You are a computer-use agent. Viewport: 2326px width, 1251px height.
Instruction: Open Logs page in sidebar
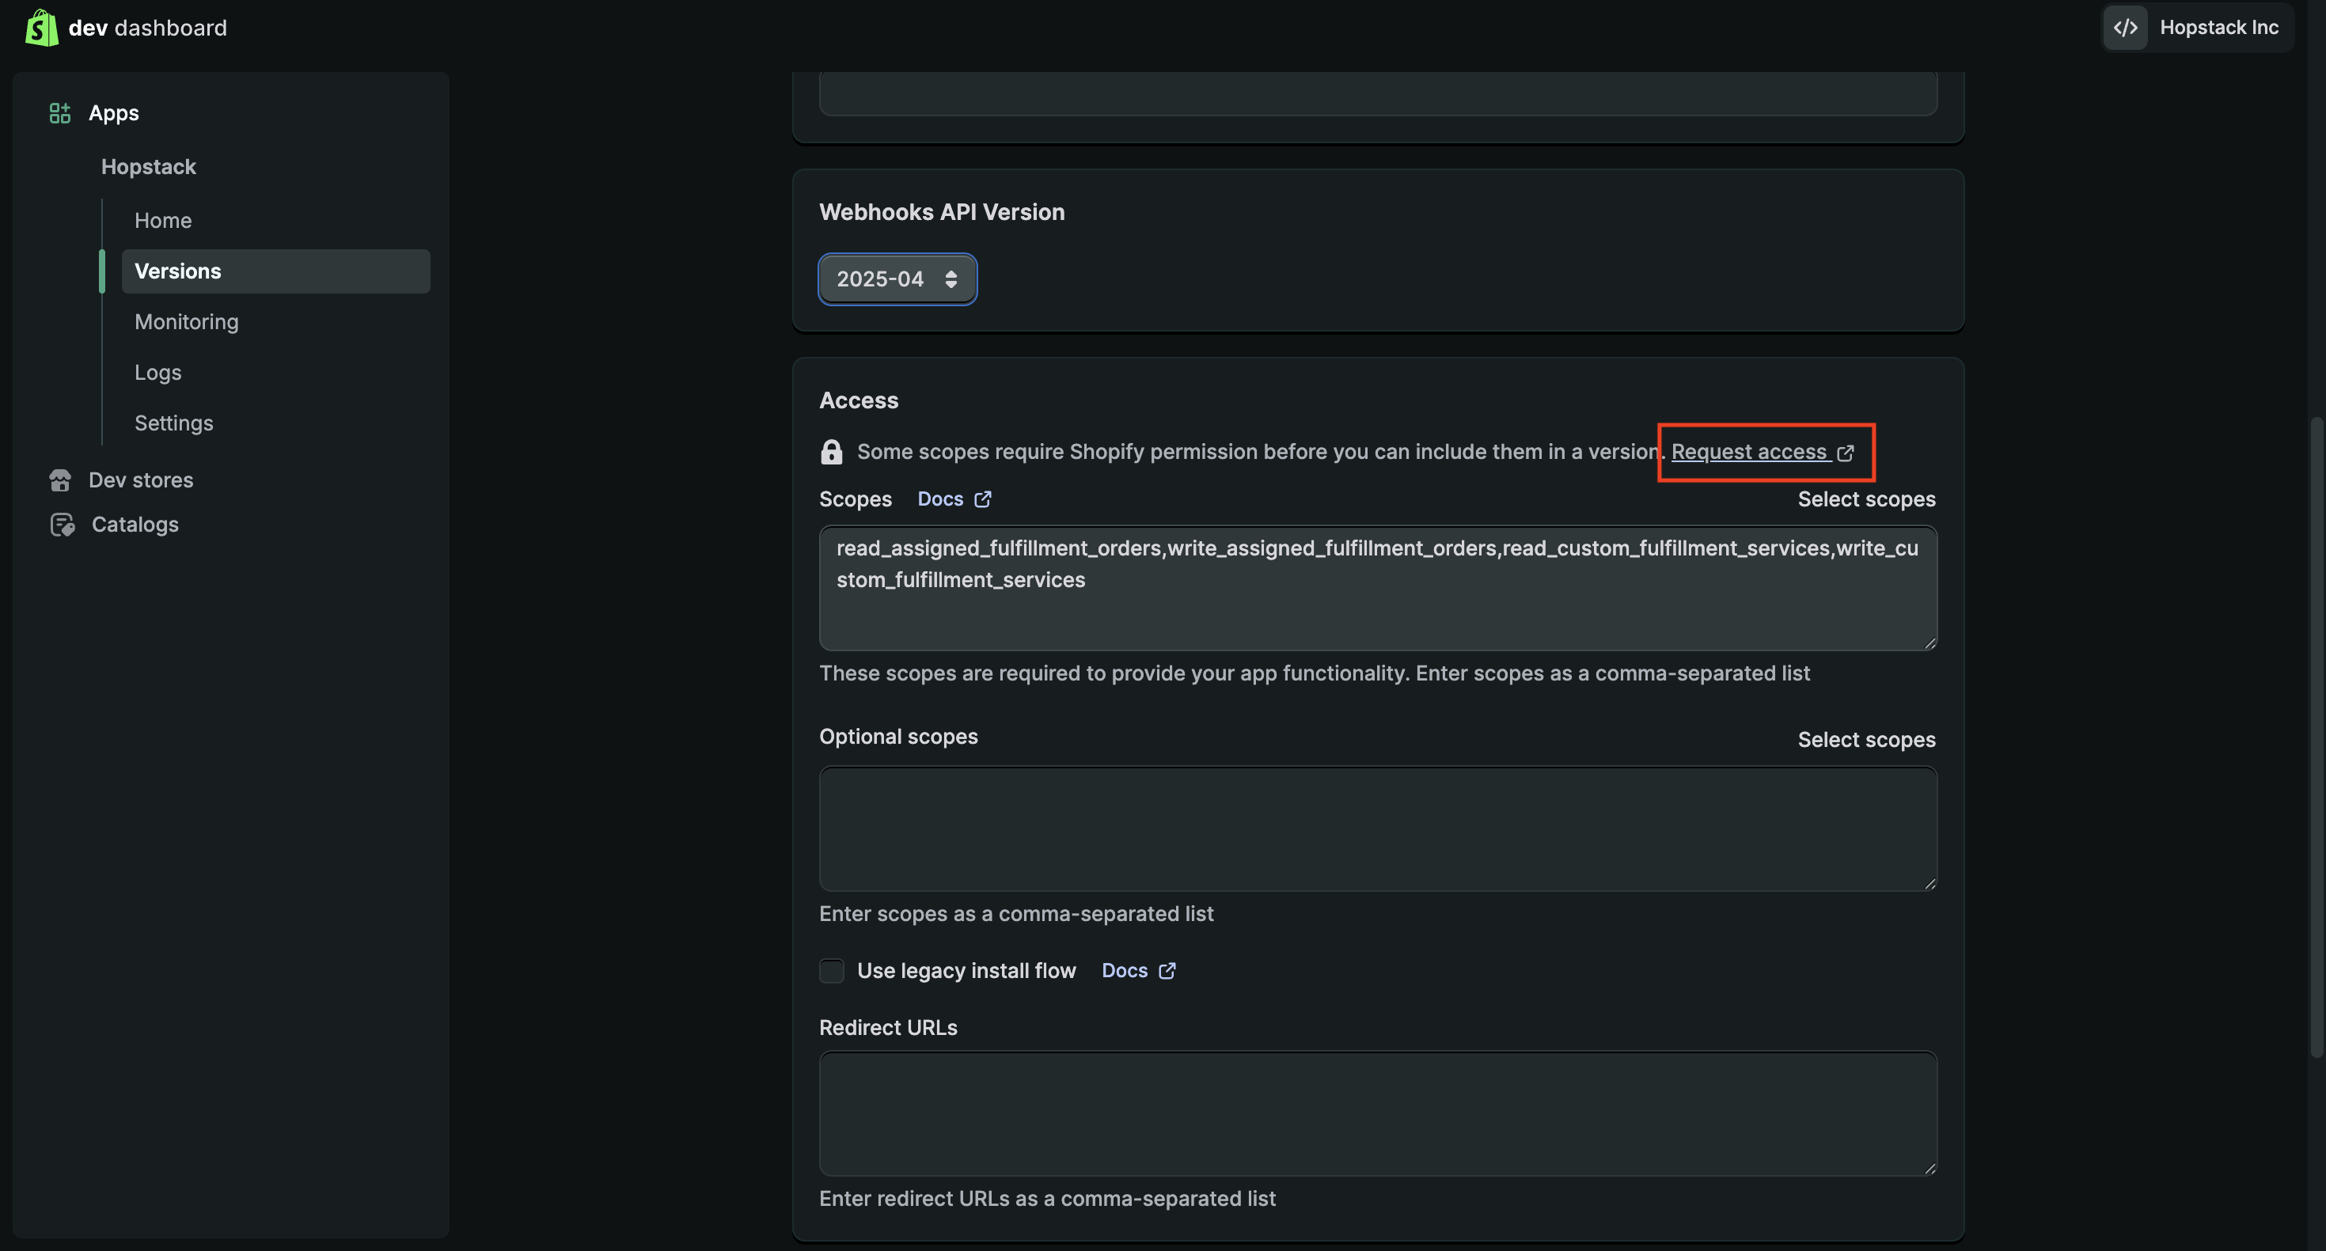coord(158,373)
